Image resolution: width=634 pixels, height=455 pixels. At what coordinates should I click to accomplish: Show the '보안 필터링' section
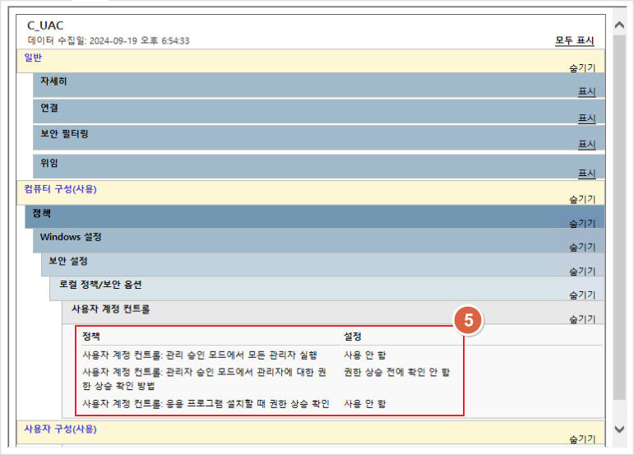[586, 144]
